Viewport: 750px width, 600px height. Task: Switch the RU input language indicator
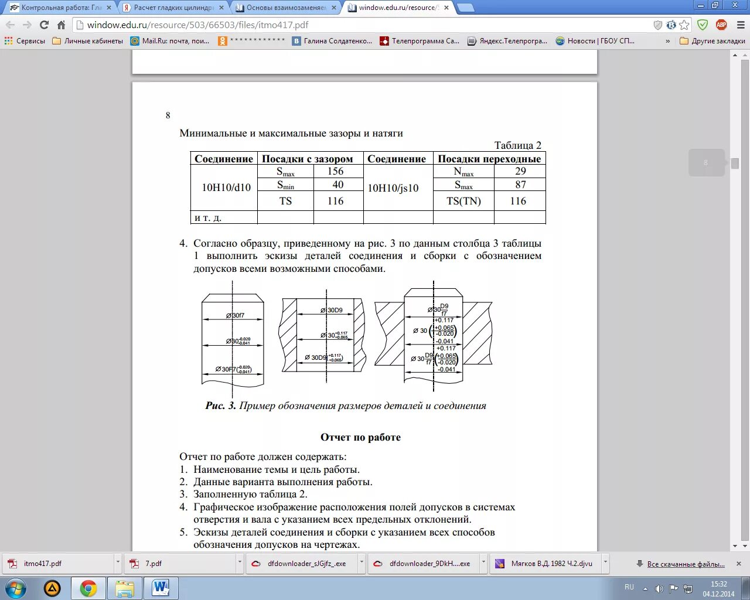tap(629, 587)
